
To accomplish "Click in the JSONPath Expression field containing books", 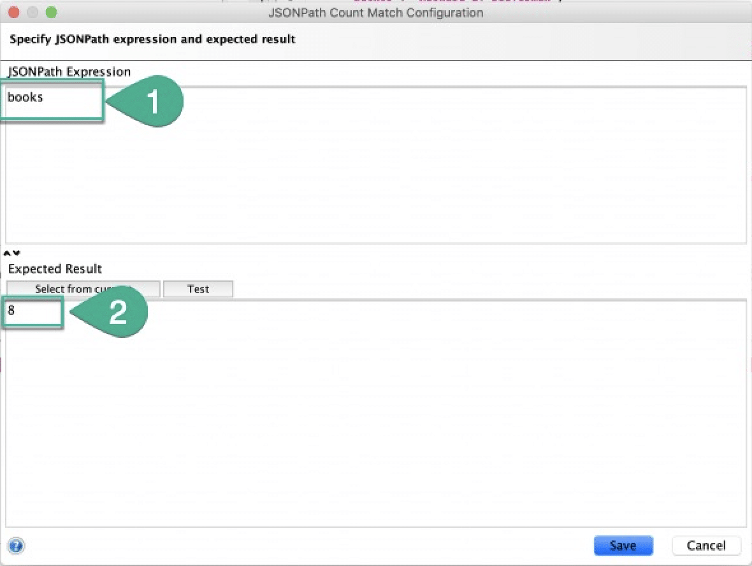I will coord(375,165).
